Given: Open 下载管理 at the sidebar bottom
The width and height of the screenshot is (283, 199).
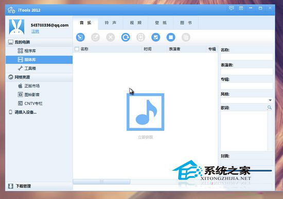Looking at the screenshot, I should (39, 186).
